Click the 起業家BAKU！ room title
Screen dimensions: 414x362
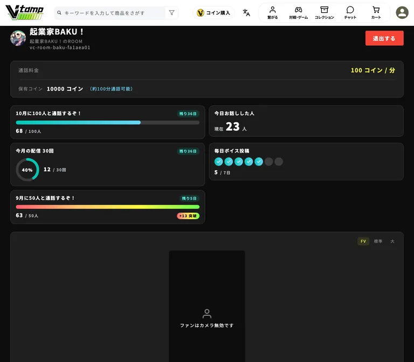[x=57, y=32]
